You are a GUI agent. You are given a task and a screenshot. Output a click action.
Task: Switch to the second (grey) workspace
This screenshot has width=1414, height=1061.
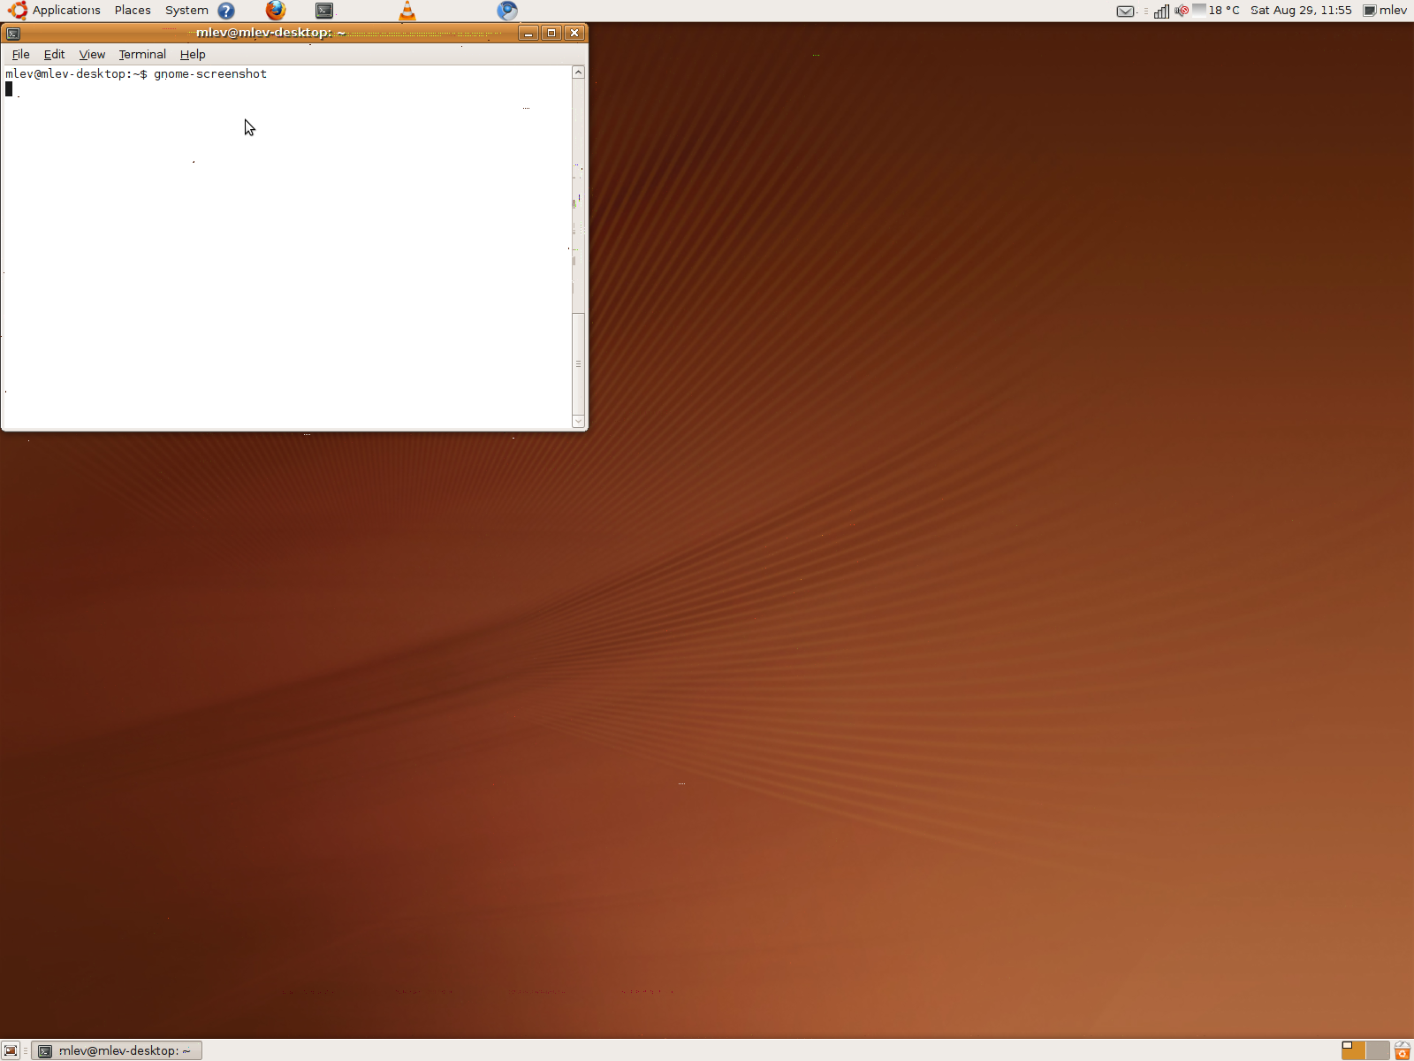click(1378, 1050)
